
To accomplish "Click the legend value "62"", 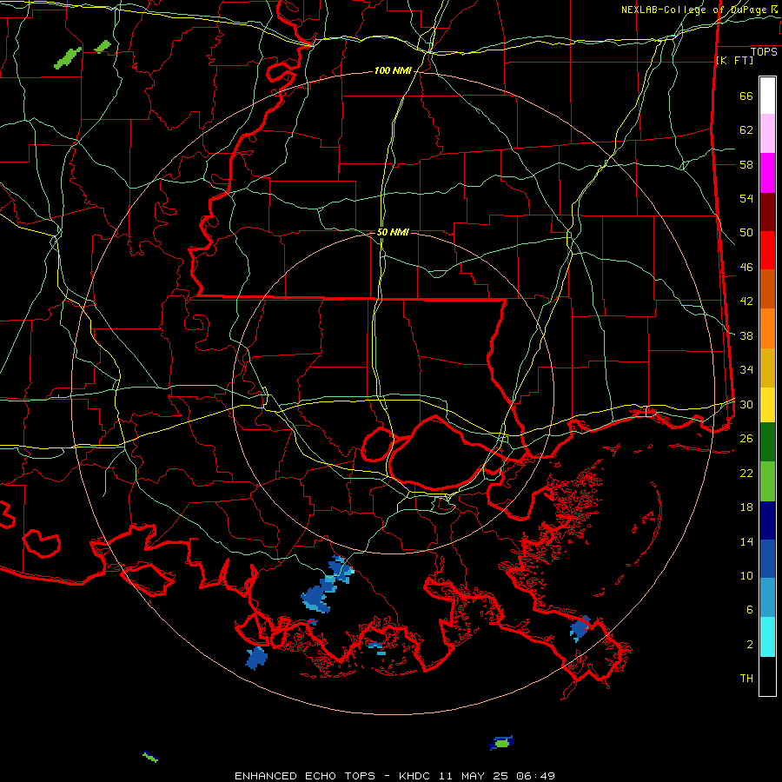I will (x=746, y=130).
